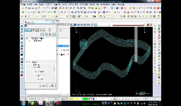Click the Open file folder icon
181x106 pixels.
[x=26, y=8]
